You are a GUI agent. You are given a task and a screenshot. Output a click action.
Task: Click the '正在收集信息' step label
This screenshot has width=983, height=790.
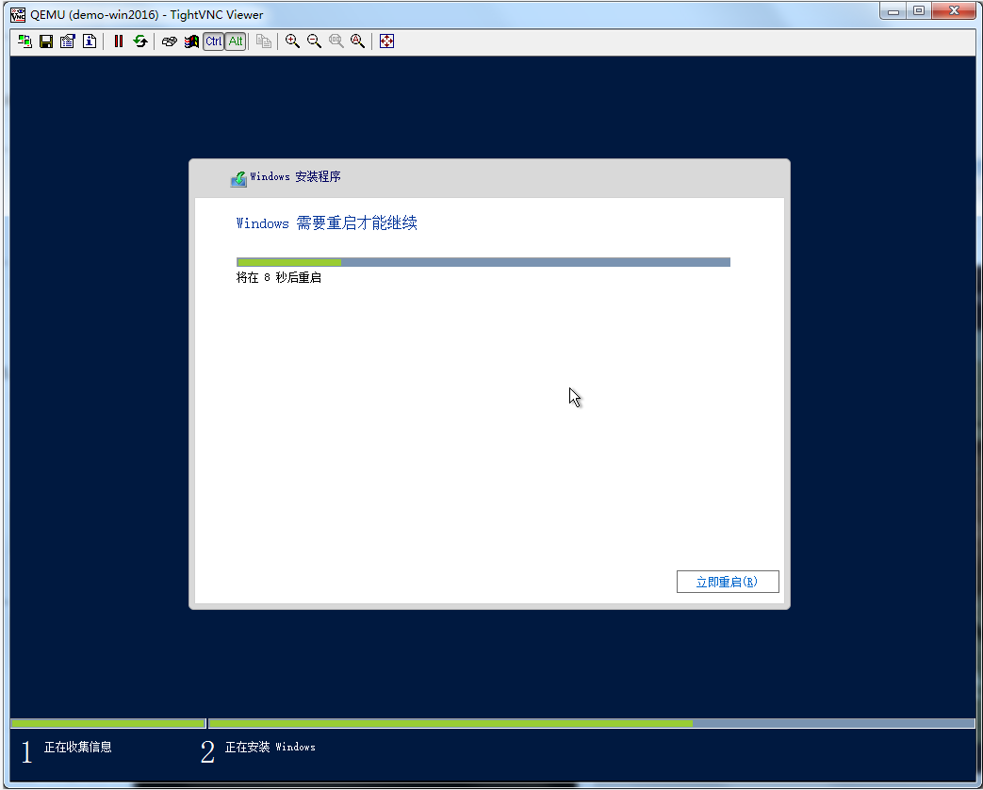pyautogui.click(x=77, y=747)
